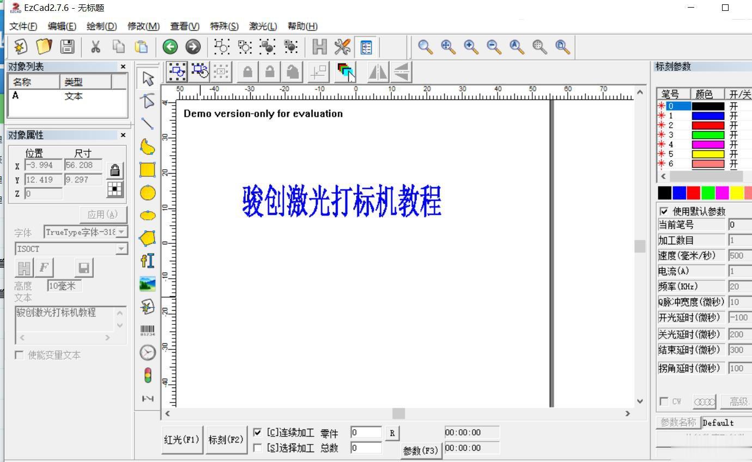Undo with green left arrow
The height and width of the screenshot is (462, 752).
(170, 47)
